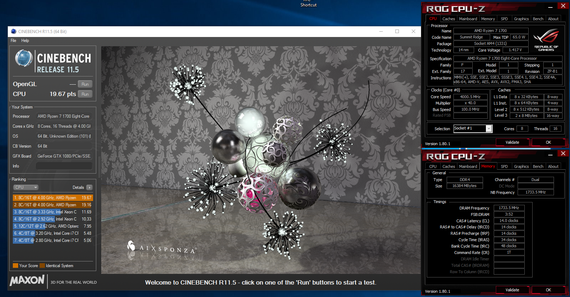The image size is (570, 297).
Task: Switch to SPD tab in lower CPU-Z
Action: click(x=504, y=166)
